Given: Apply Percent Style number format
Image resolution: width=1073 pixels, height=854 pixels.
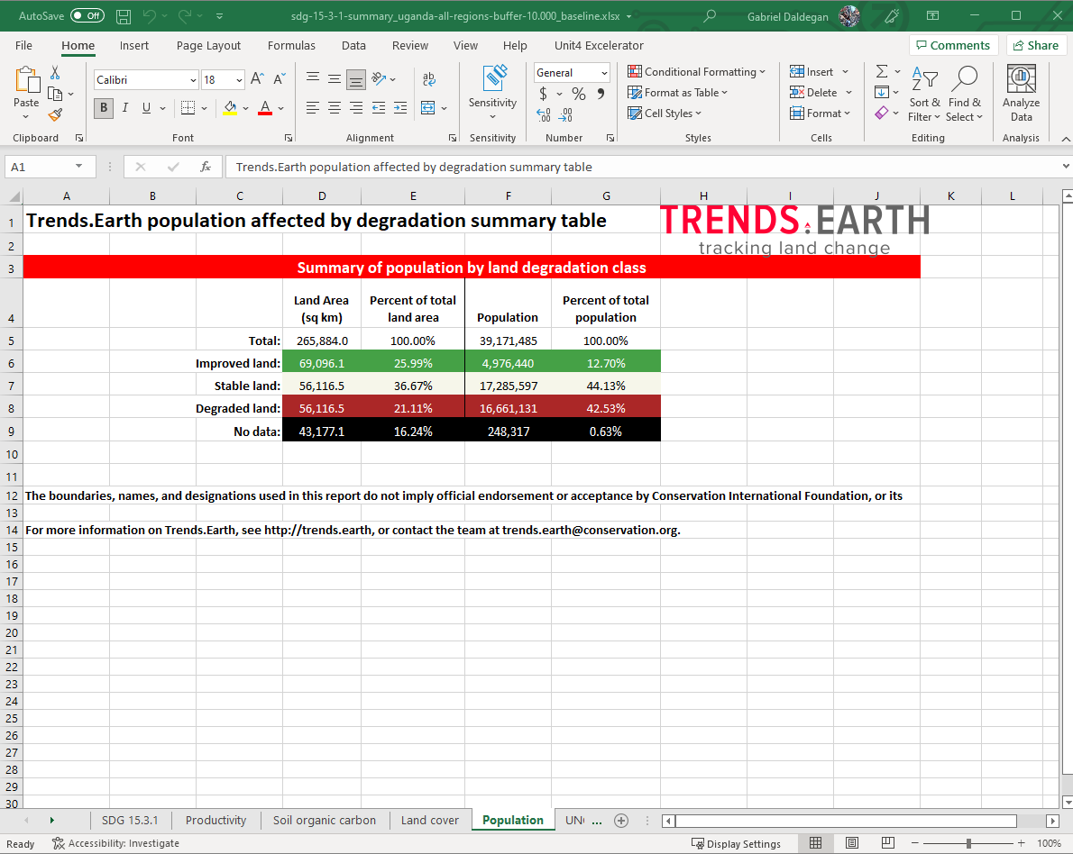Looking at the screenshot, I should click(x=578, y=94).
